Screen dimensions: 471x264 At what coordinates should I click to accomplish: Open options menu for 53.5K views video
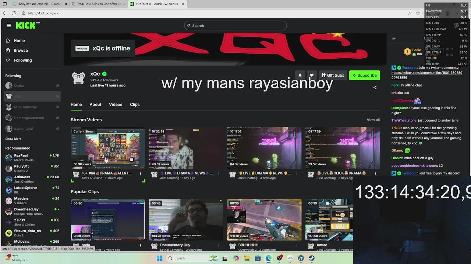coord(375,173)
